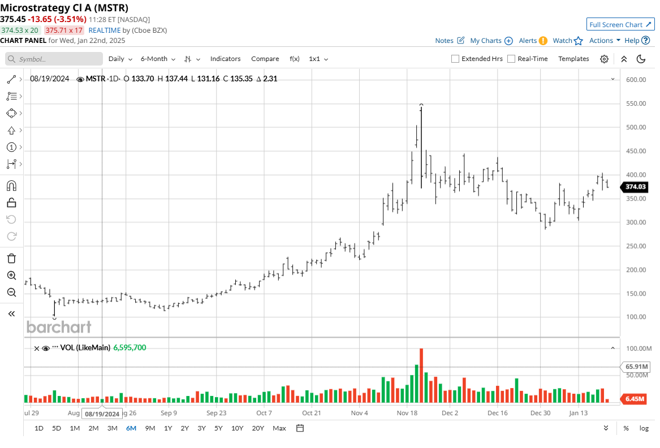Toggle log scale mode
660x448 pixels.
tap(644, 428)
